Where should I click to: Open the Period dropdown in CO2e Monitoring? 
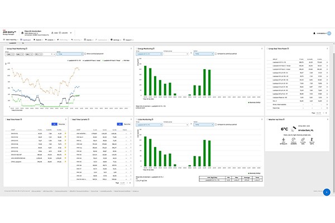point(203,125)
